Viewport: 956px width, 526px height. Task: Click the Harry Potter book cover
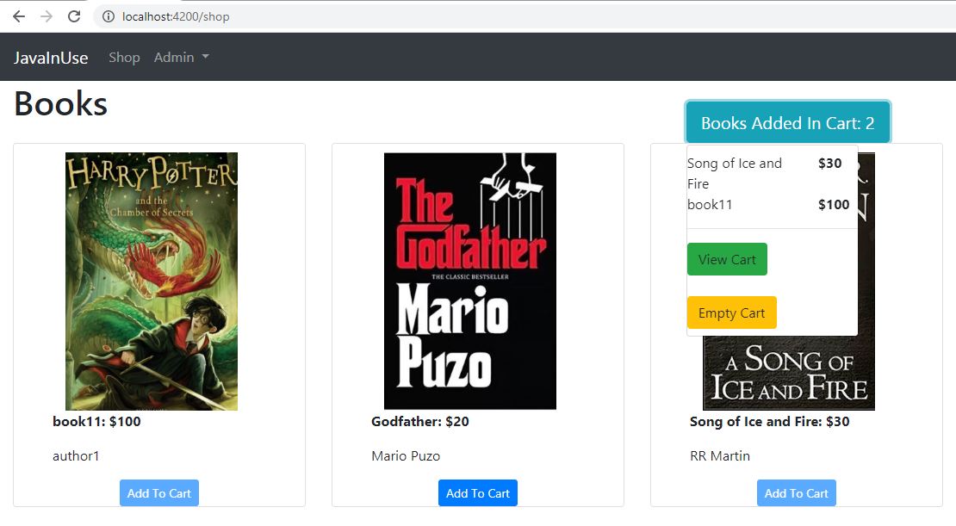coord(152,281)
